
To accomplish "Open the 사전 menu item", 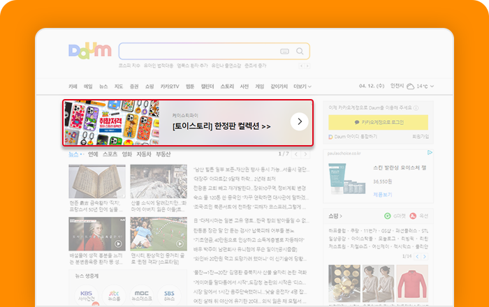I will click(245, 87).
